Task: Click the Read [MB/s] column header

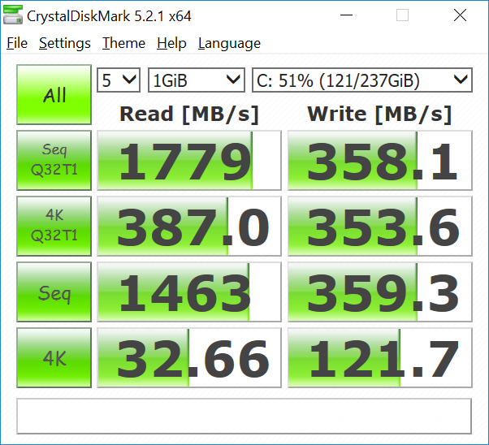Action: pyautogui.click(x=189, y=114)
